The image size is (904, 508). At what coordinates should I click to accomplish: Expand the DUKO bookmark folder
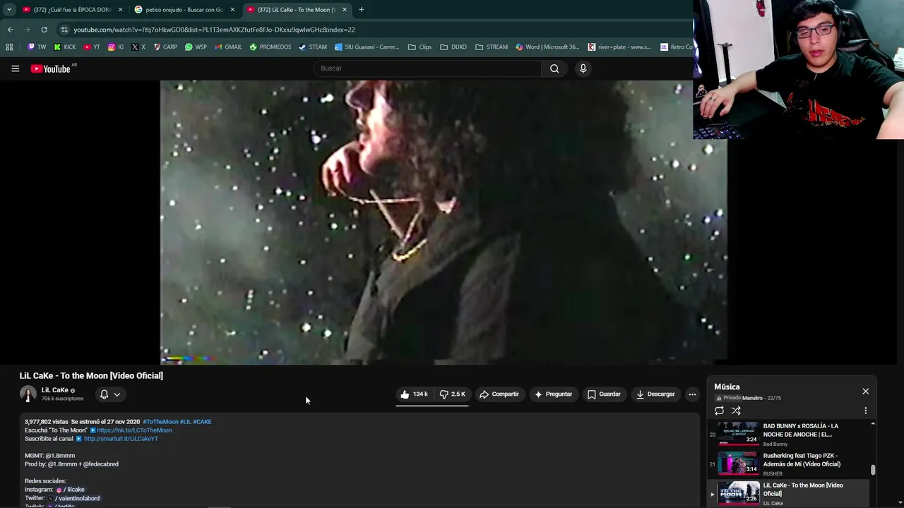click(x=453, y=47)
